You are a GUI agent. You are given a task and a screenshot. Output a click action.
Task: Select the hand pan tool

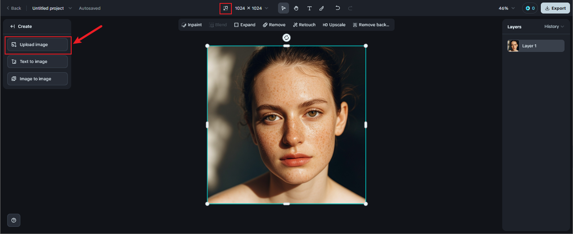click(296, 8)
